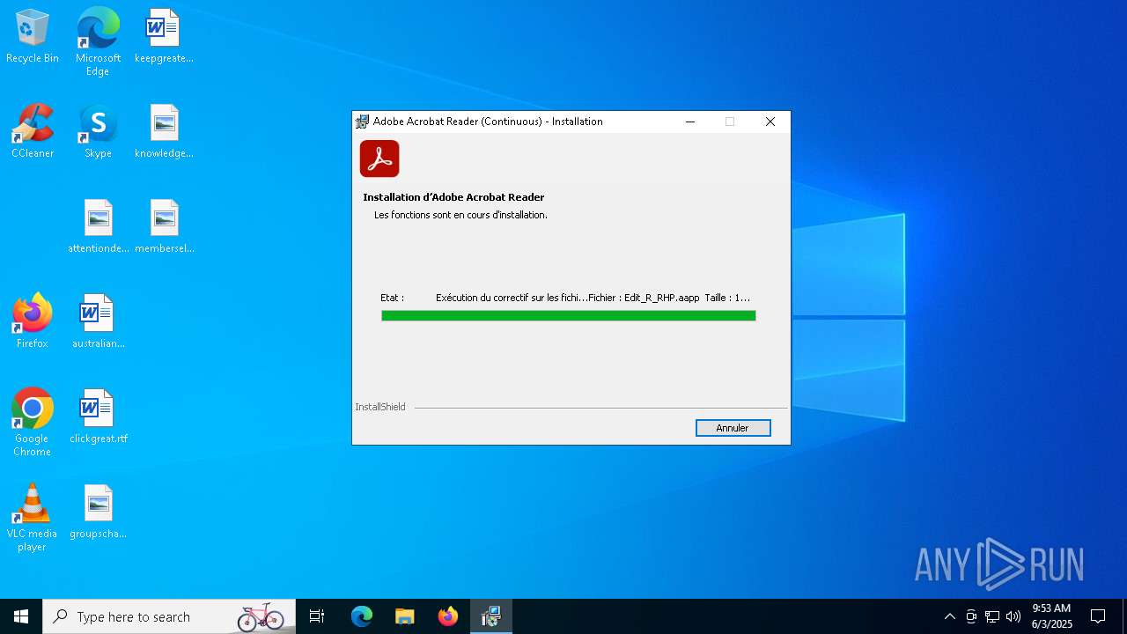Click the Adobe Acrobat red logo in installer
Image resolution: width=1127 pixels, height=634 pixels.
coord(379,158)
